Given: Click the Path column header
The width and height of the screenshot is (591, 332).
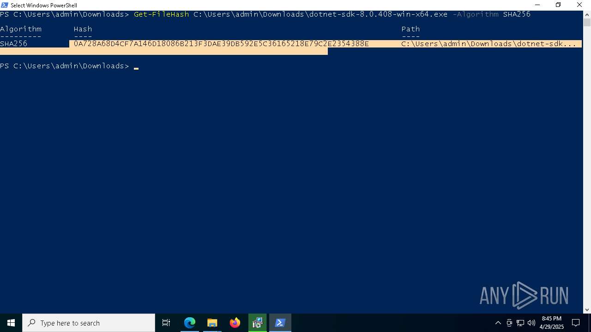Looking at the screenshot, I should 410,29.
